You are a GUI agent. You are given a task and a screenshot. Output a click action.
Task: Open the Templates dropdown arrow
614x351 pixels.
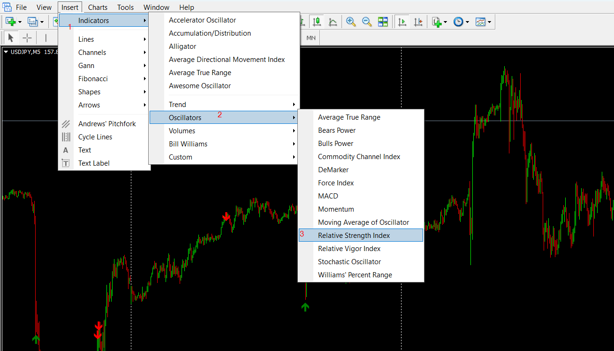coord(489,22)
